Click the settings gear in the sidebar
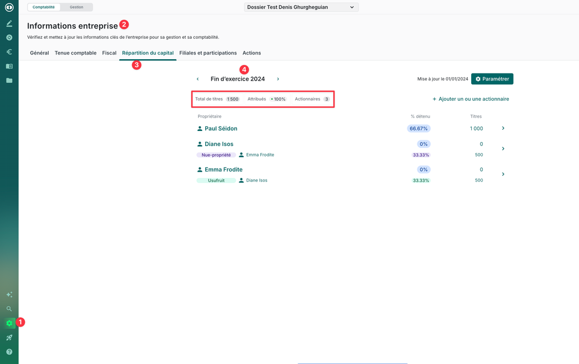 click(x=9, y=323)
